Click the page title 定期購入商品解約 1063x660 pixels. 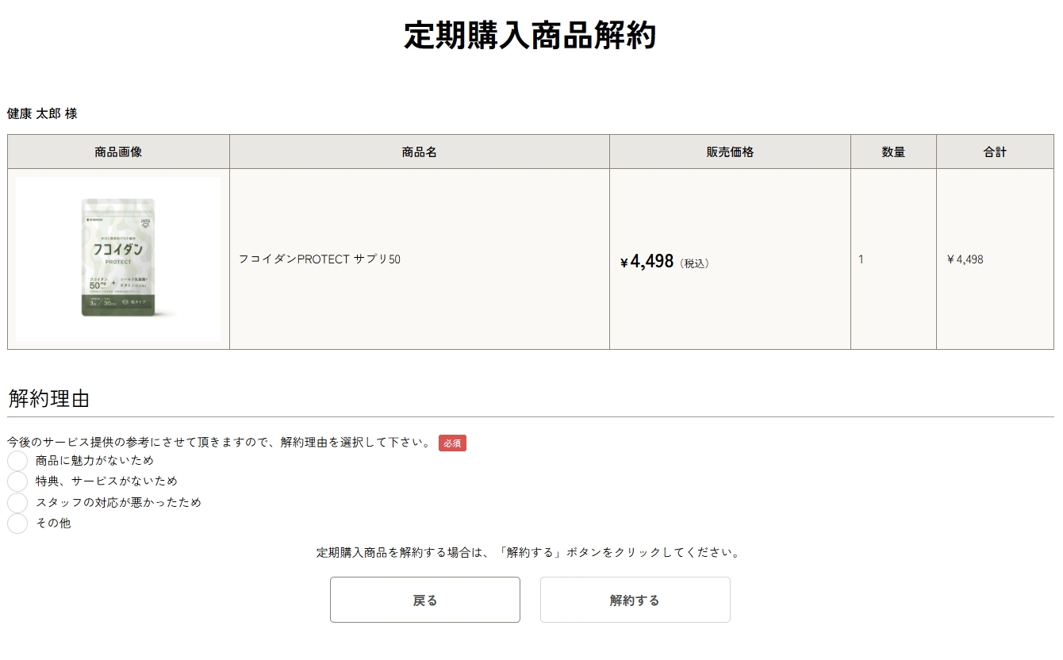531,35
